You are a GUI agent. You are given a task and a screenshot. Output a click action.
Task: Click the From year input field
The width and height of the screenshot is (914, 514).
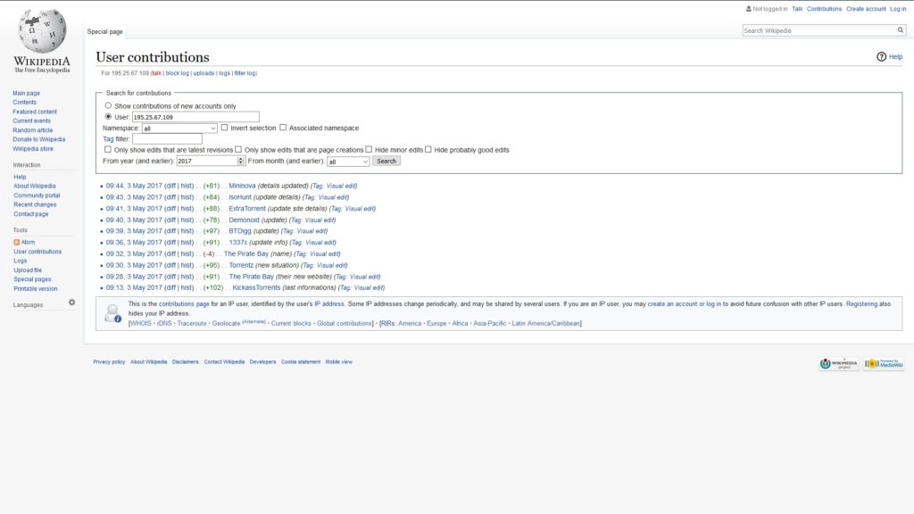pyautogui.click(x=207, y=161)
